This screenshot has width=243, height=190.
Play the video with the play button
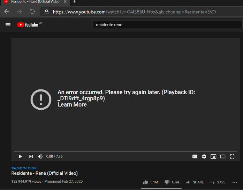coord(20,156)
